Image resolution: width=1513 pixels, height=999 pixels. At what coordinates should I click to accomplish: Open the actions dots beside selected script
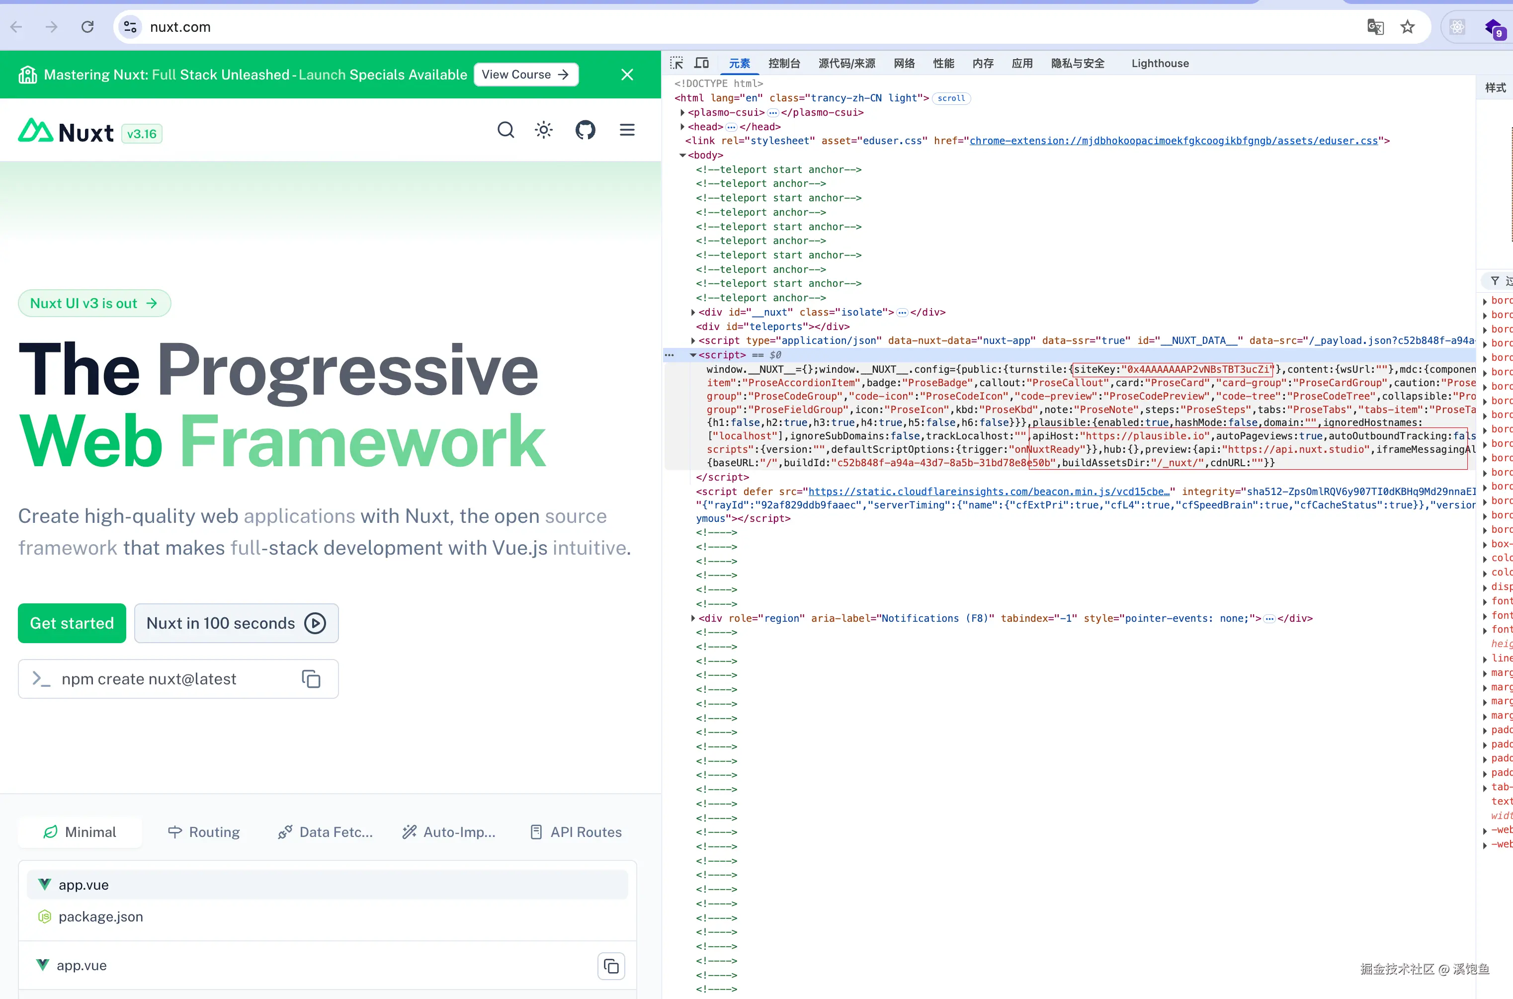[x=670, y=355]
